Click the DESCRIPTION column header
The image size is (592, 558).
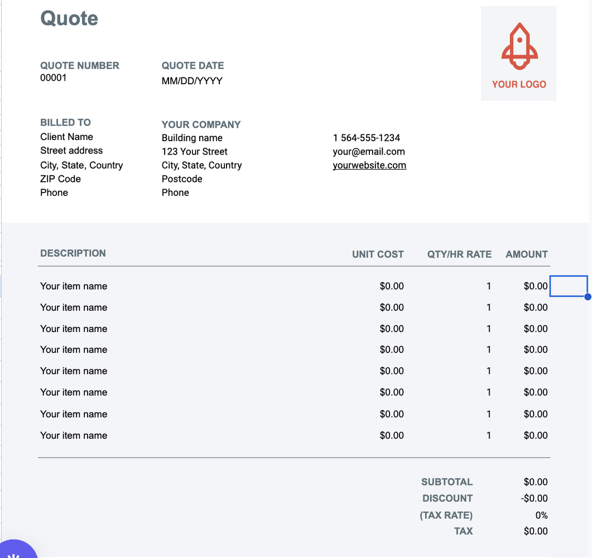click(73, 253)
